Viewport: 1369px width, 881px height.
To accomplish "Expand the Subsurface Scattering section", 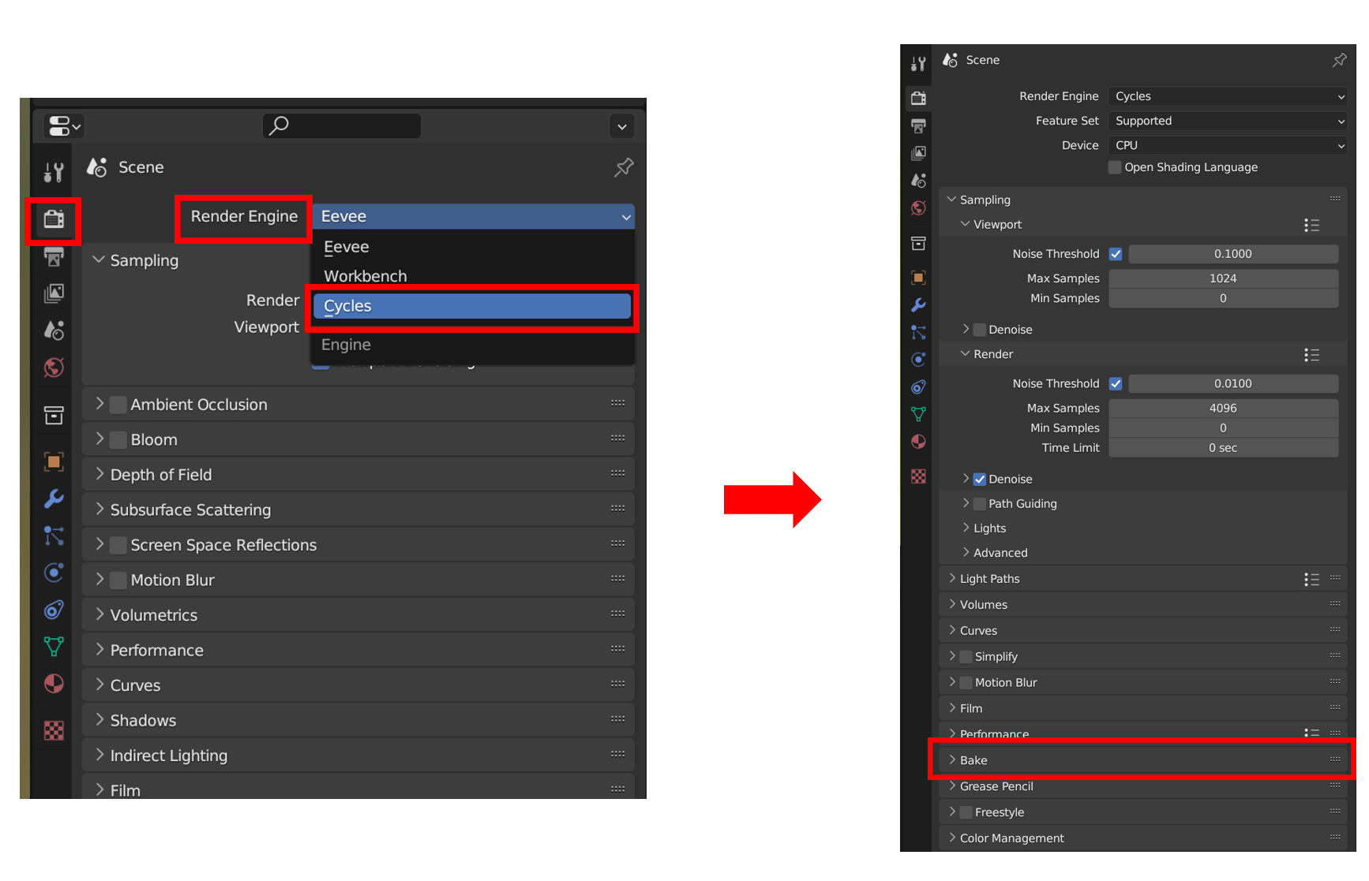I will (358, 510).
